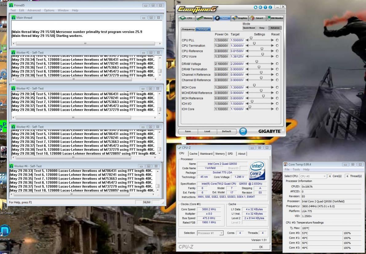
Task: Open Prime95 Test menu
Action: point(13,10)
